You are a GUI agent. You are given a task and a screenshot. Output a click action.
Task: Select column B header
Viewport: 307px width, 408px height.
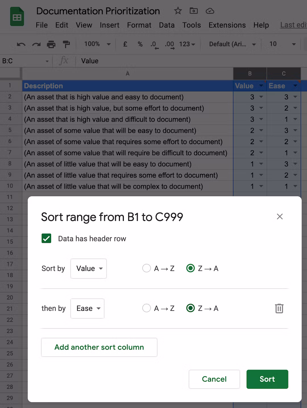click(x=250, y=73)
